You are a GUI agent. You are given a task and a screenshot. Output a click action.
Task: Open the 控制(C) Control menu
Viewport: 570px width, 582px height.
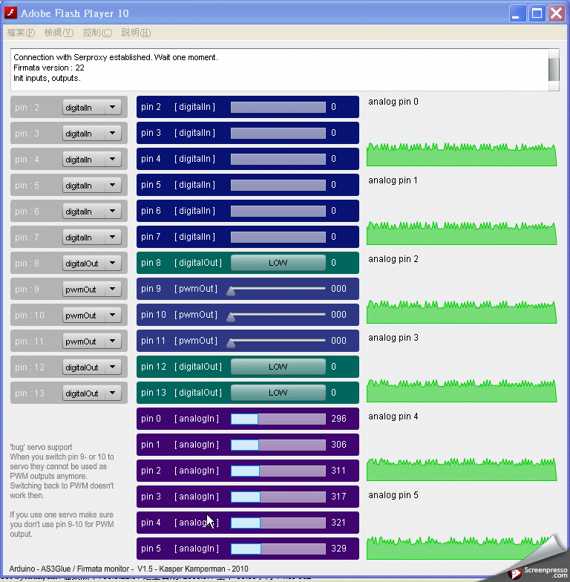pyautogui.click(x=97, y=33)
